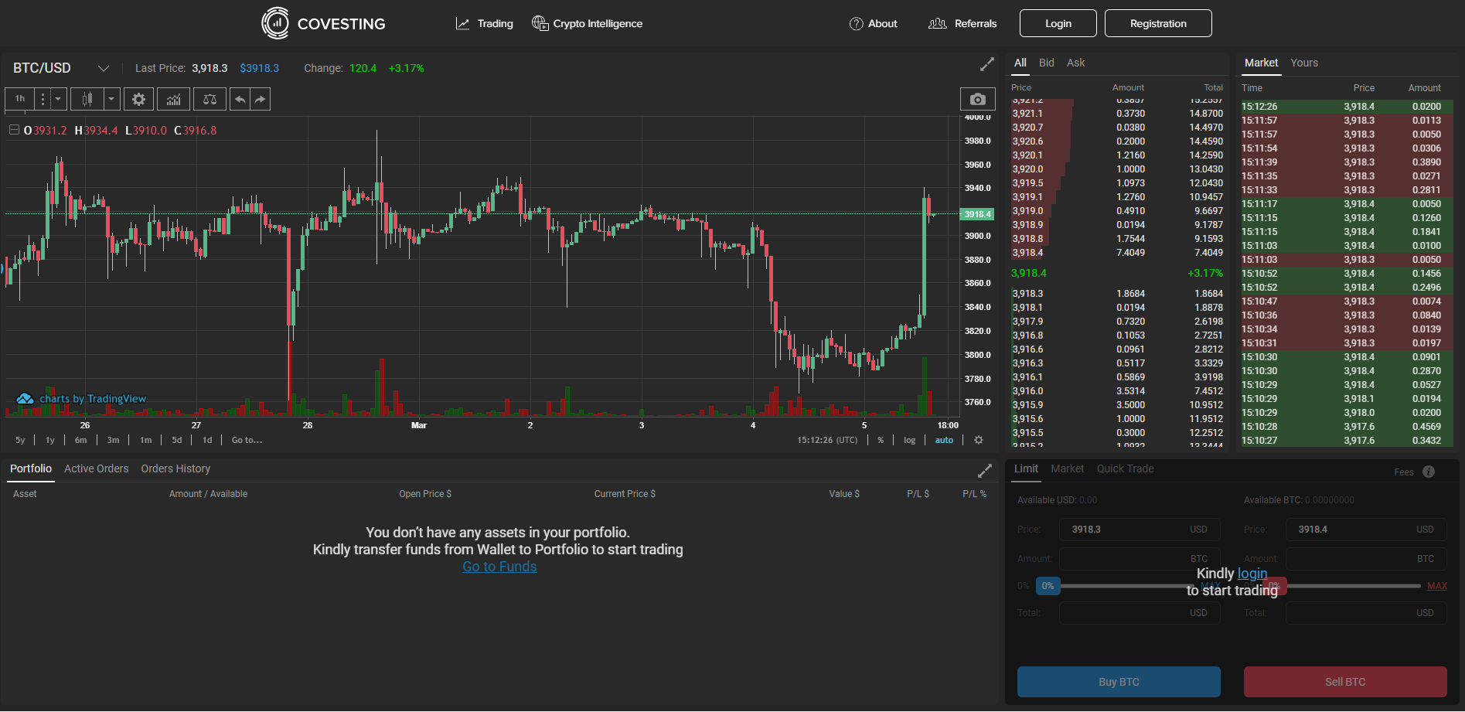
Task: Select the 3,921.1 ask row in order book
Action: point(1117,114)
